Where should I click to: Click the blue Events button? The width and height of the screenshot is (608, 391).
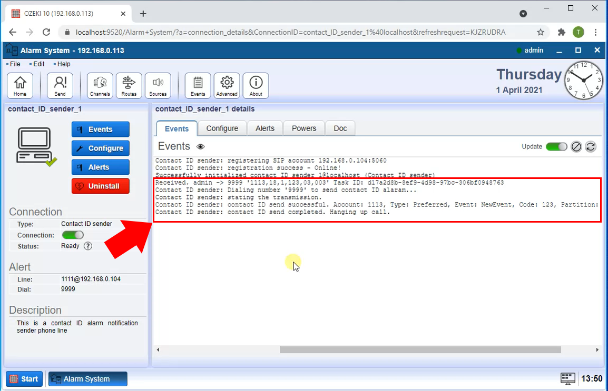pyautogui.click(x=101, y=129)
